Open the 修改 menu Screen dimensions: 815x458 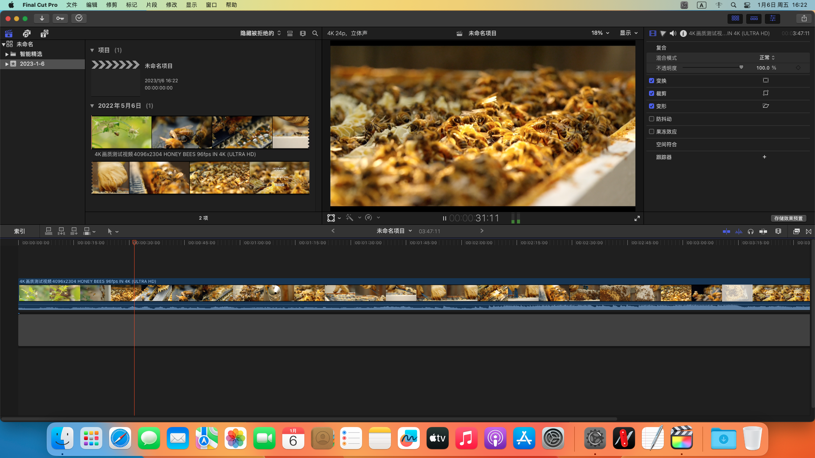[171, 5]
